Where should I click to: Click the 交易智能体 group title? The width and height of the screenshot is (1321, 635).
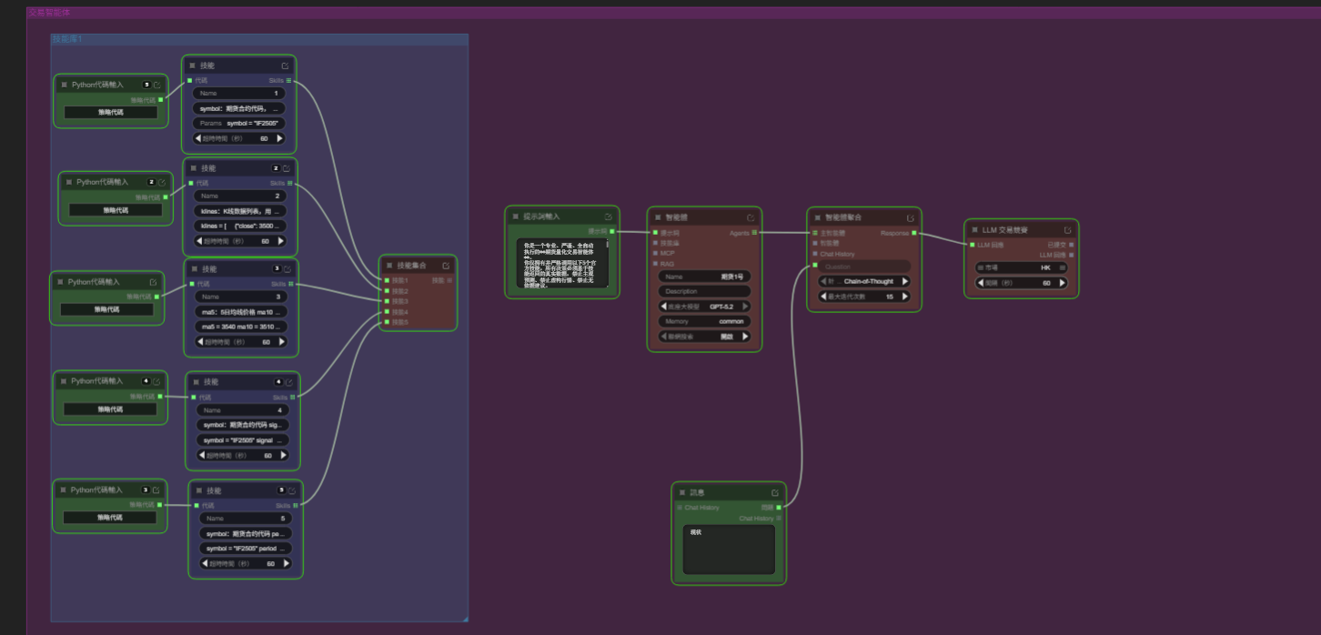pos(48,13)
